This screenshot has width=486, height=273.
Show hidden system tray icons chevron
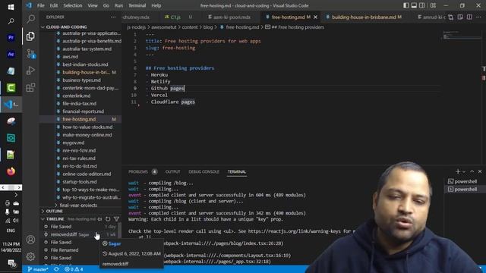click(16, 195)
